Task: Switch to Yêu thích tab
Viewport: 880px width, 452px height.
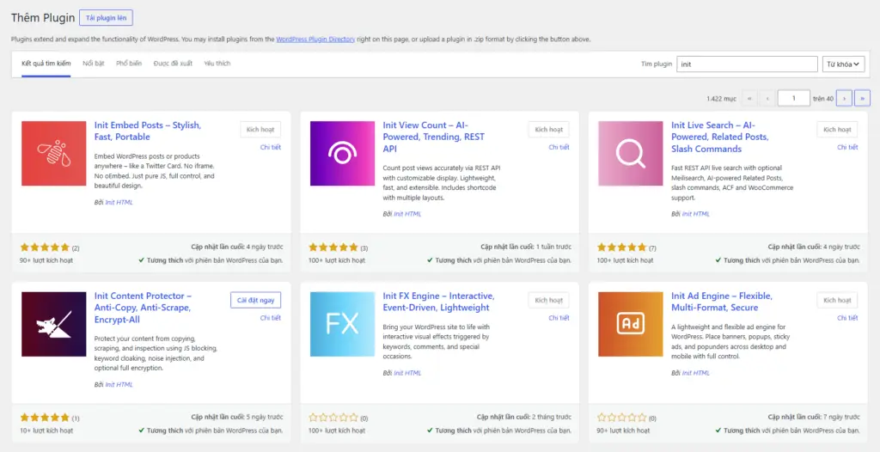Action: click(x=217, y=64)
